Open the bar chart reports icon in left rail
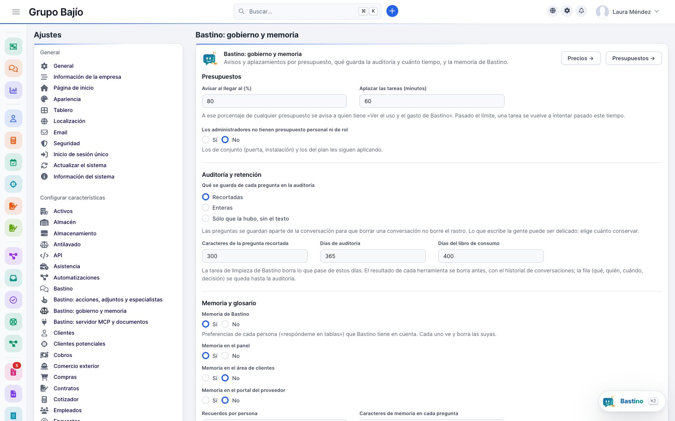 tap(13, 90)
